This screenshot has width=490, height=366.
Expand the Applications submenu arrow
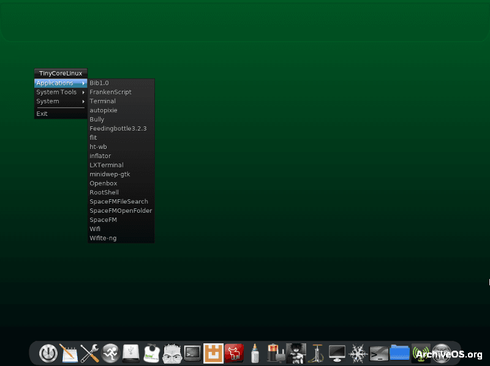click(83, 83)
